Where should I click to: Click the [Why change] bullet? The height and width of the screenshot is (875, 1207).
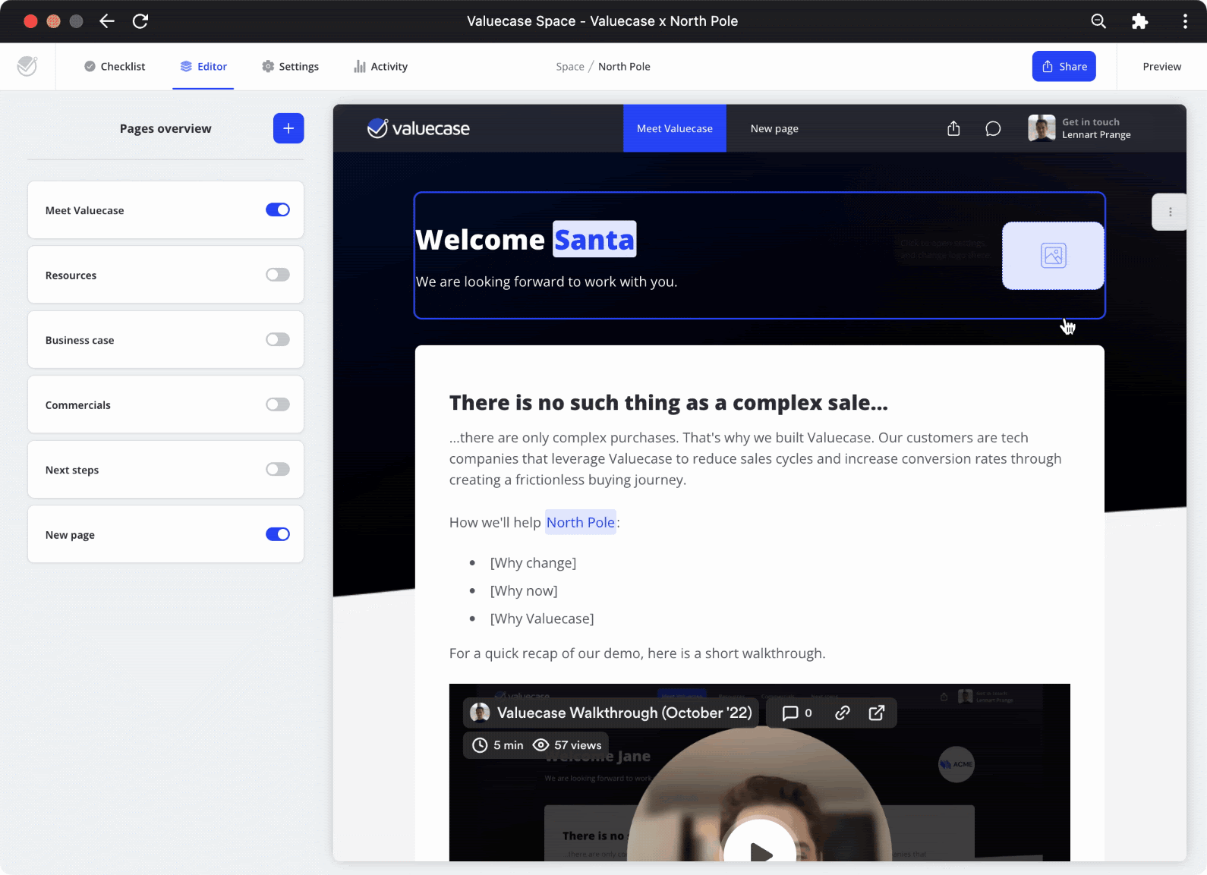coord(533,563)
